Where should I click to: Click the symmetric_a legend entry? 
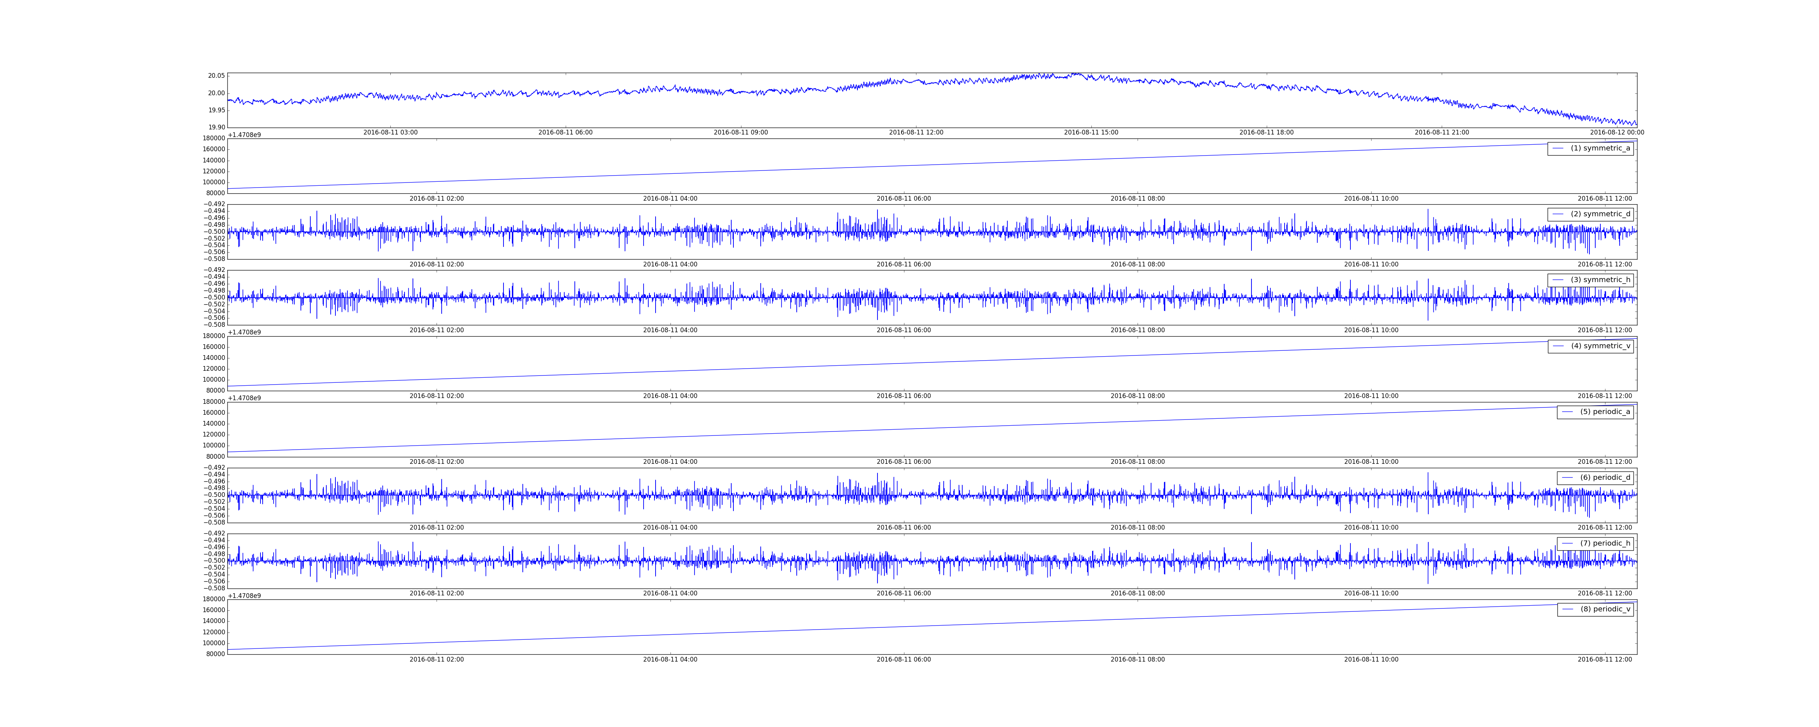tap(1600, 148)
